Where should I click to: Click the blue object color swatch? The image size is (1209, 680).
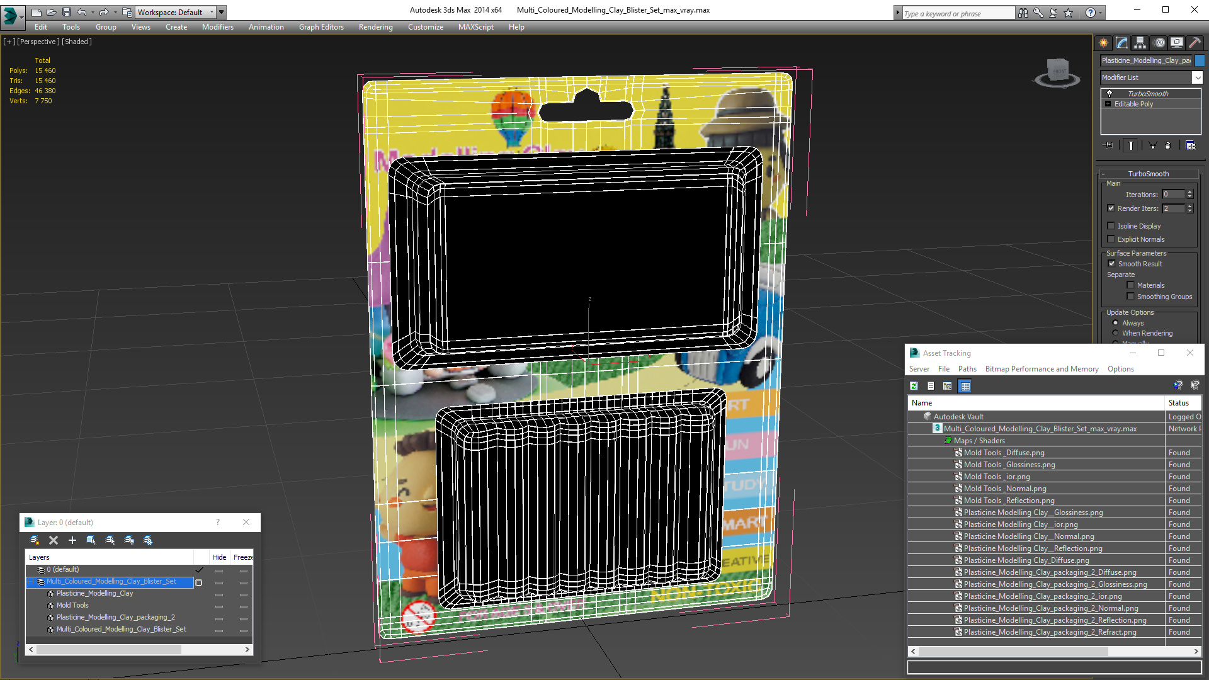pyautogui.click(x=1200, y=60)
